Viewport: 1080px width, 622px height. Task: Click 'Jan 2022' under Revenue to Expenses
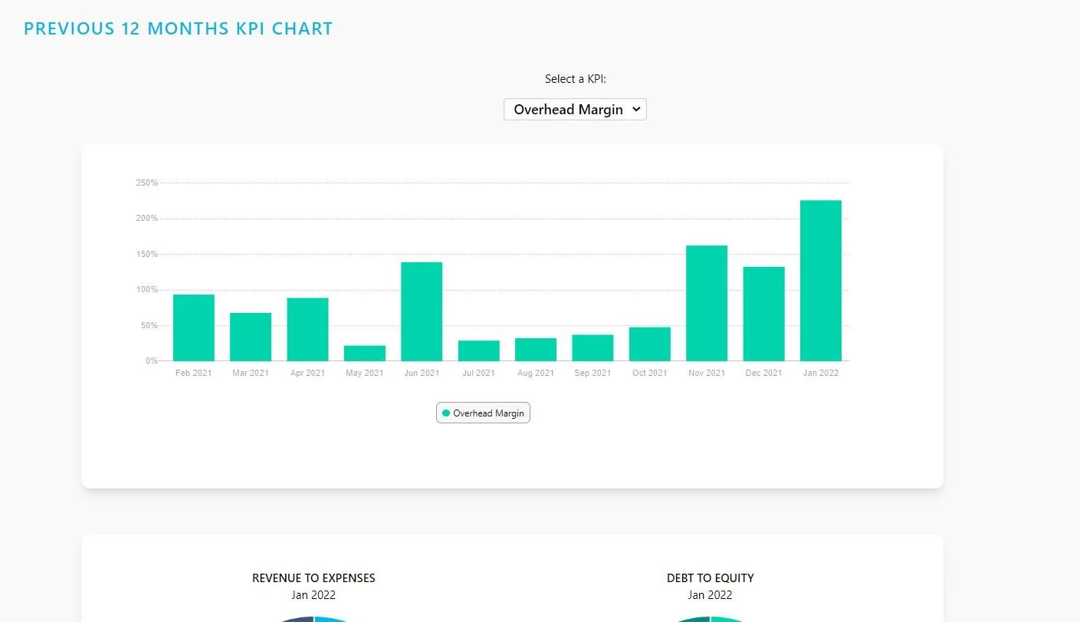point(313,595)
